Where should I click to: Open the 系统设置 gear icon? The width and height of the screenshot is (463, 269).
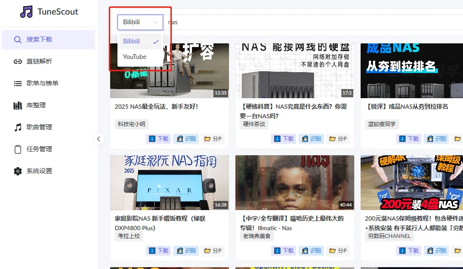17,172
